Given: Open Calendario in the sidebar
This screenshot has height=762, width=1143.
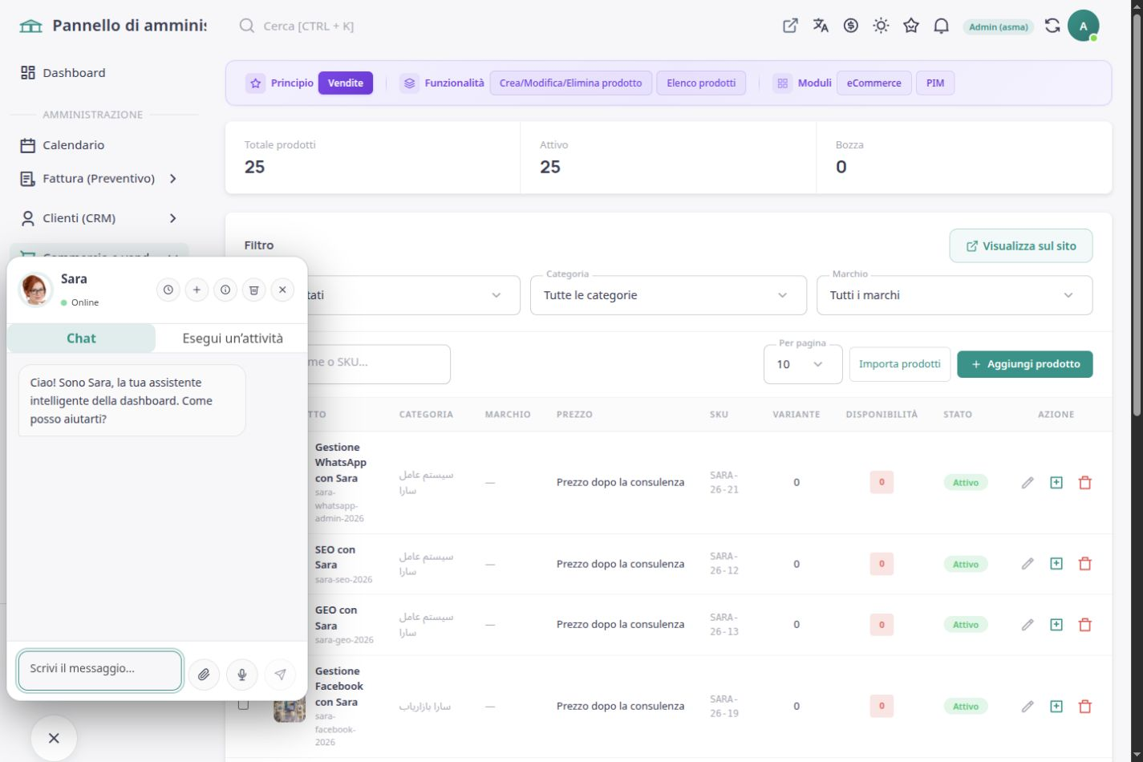Looking at the screenshot, I should (74, 145).
